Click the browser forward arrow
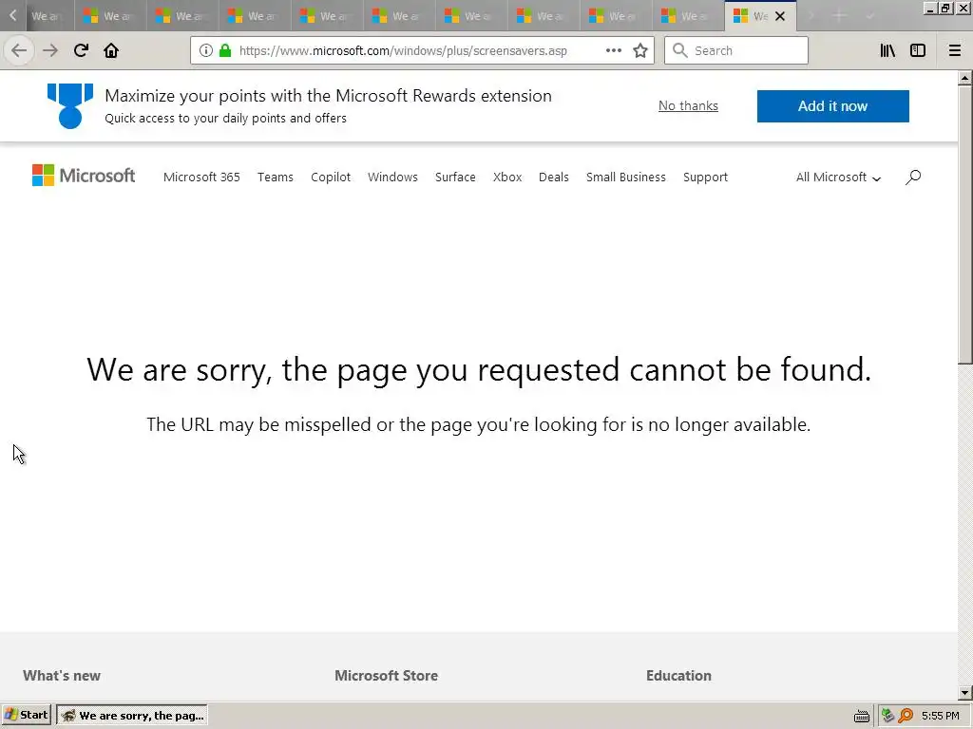 pos(50,50)
